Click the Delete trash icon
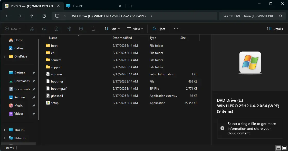The image size is (288, 151). coord(93,29)
